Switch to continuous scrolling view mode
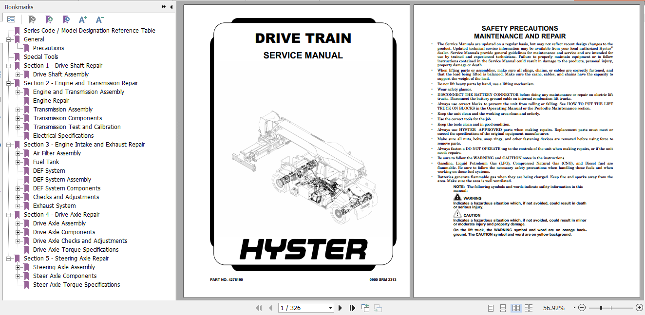645x315 pixels. [x=503, y=308]
